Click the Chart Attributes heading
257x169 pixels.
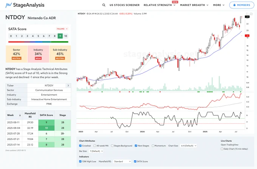click(x=87, y=141)
